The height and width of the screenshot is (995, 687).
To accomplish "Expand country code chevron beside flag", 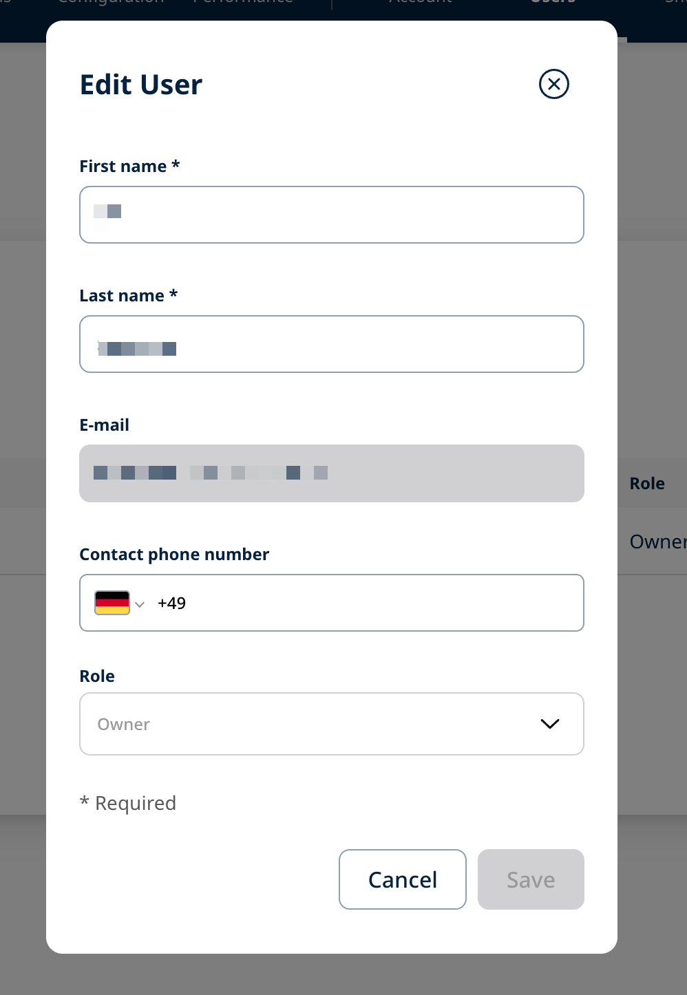I will click(140, 604).
